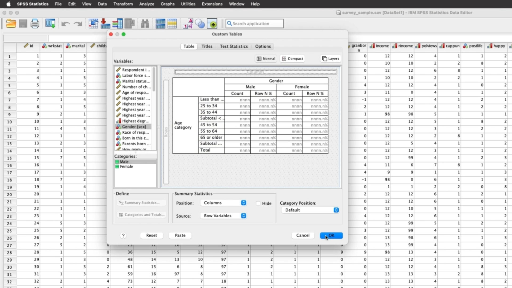Click the Total row label in preview

[x=211, y=150]
